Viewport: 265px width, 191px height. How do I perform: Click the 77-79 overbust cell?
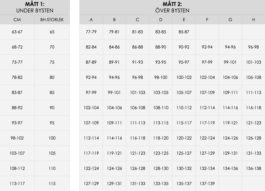coord(91,32)
